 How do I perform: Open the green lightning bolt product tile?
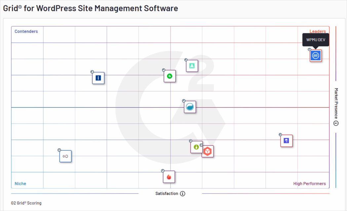170,76
